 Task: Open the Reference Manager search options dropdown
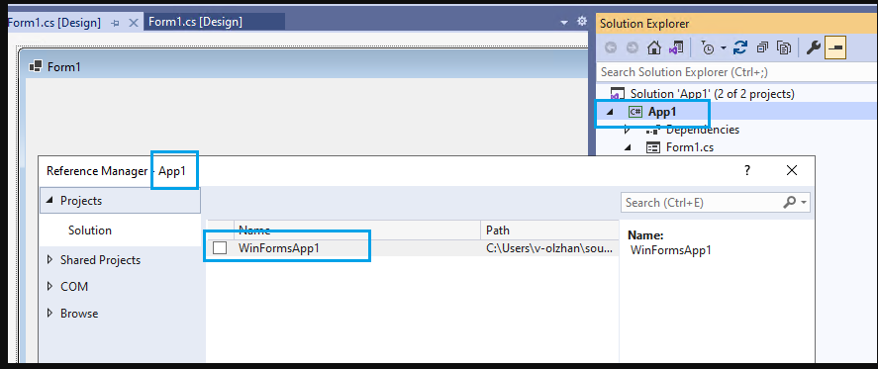[804, 203]
